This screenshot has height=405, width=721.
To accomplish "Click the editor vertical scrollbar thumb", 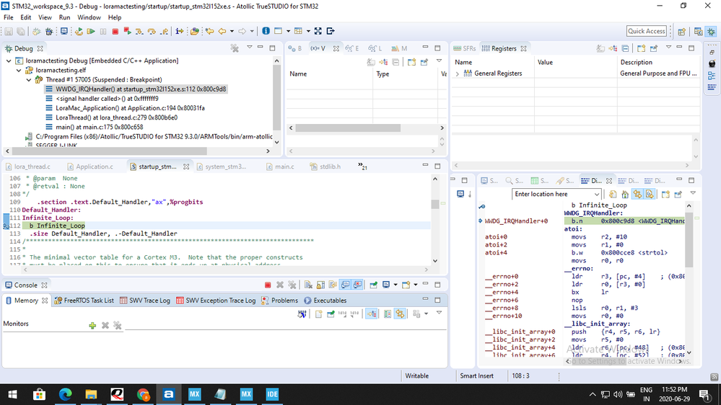I will click(435, 204).
